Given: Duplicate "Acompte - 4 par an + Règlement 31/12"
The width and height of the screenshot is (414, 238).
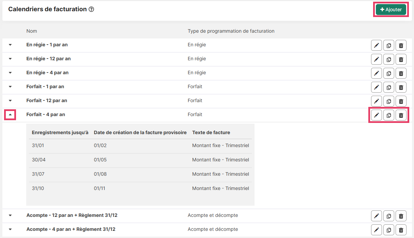Looking at the screenshot, I should (x=388, y=230).
